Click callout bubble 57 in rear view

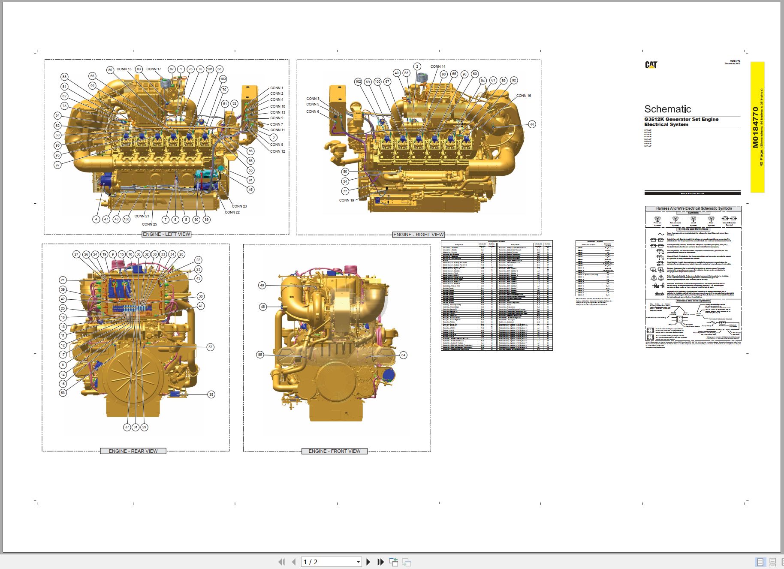coord(210,347)
